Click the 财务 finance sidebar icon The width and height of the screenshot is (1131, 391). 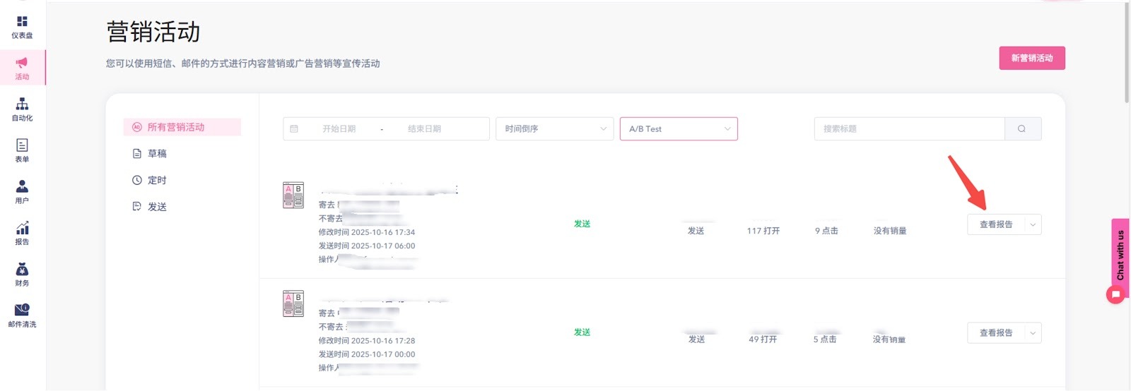point(22,275)
